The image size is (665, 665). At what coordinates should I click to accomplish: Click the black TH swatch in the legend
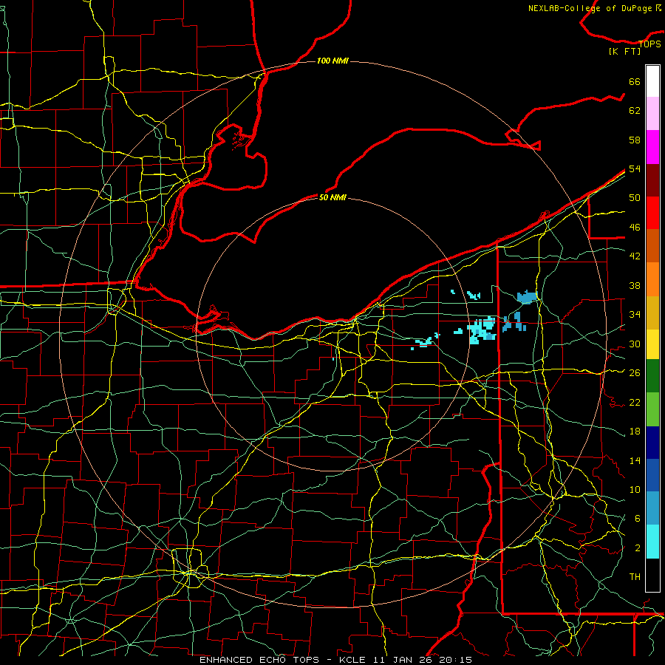click(652, 575)
